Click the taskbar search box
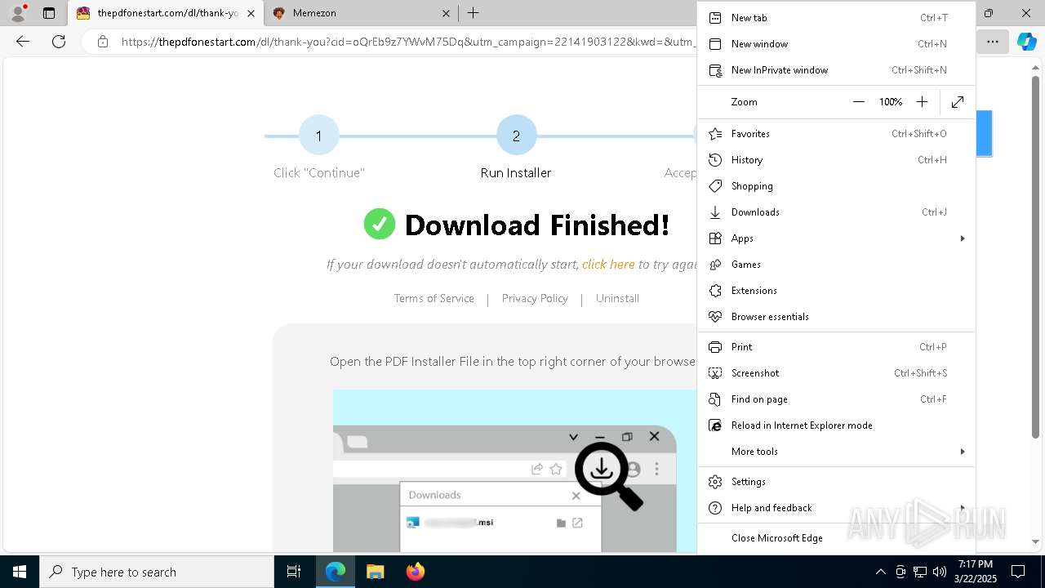Image resolution: width=1045 pixels, height=588 pixels. [x=157, y=572]
